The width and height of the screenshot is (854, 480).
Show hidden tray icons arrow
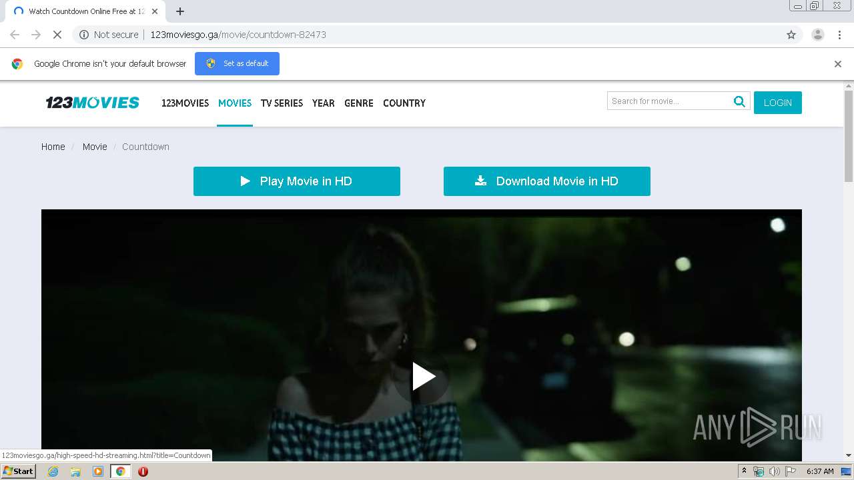(x=744, y=471)
